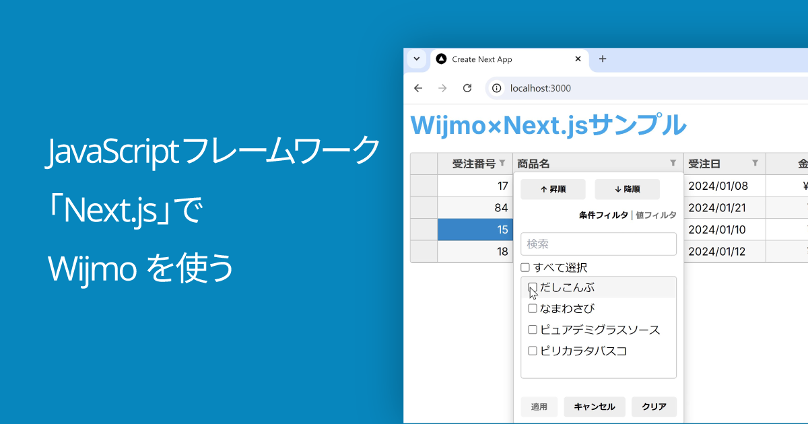Open a new browser tab with the plus icon
Viewport: 808px width, 424px height.
coord(602,59)
